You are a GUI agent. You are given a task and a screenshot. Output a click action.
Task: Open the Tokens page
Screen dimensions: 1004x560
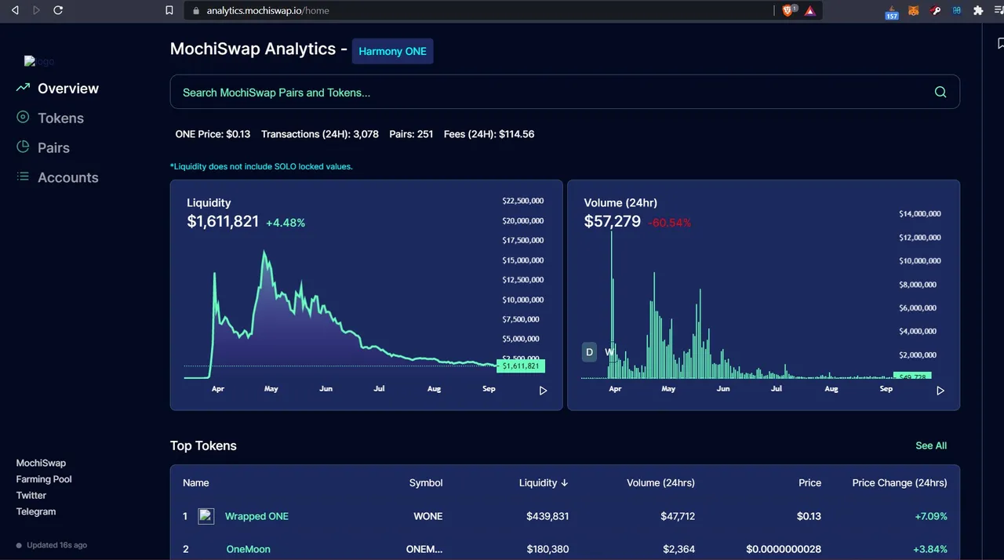pos(60,118)
